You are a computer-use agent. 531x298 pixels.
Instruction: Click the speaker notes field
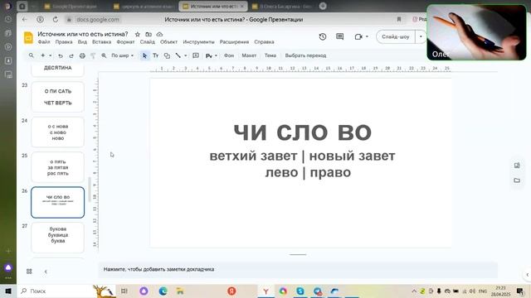tap(298, 269)
